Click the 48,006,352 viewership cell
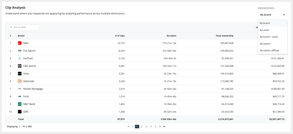 pos(227,97)
